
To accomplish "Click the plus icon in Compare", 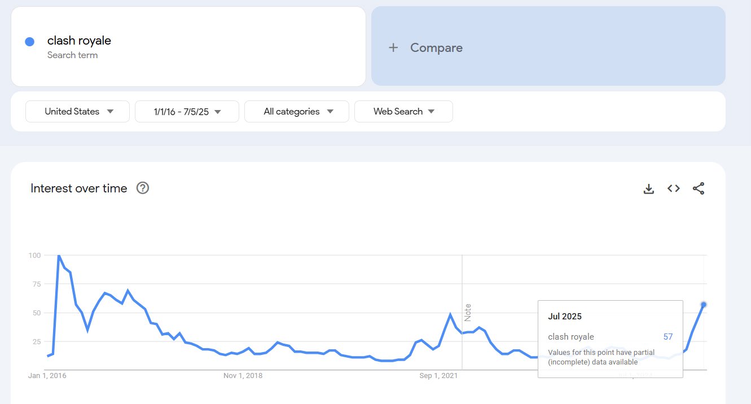I will click(393, 48).
